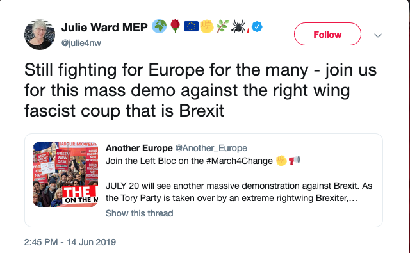Screen dimensions: 410x253
Task: Click the yellow fist emoji in quoted tweet
Action: coord(282,161)
